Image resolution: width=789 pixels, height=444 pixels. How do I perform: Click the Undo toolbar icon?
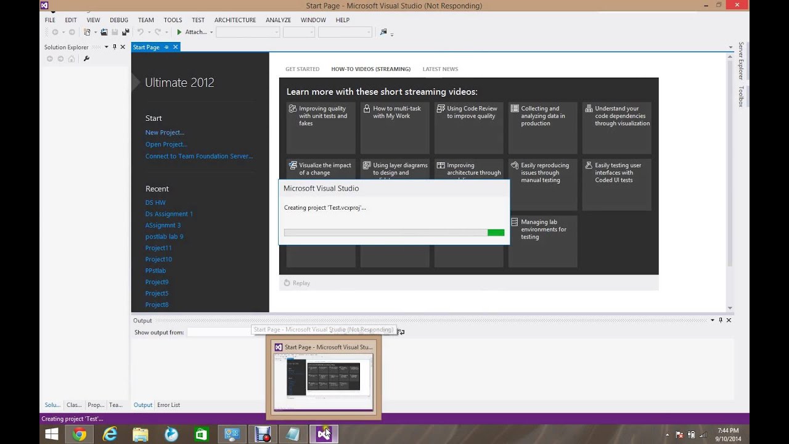[x=141, y=32]
